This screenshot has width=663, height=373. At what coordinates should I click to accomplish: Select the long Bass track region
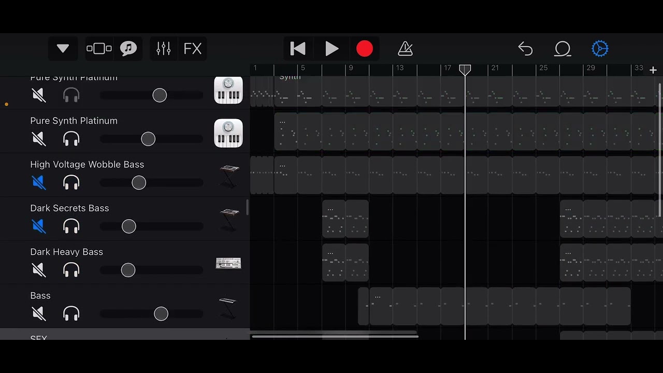(500, 306)
